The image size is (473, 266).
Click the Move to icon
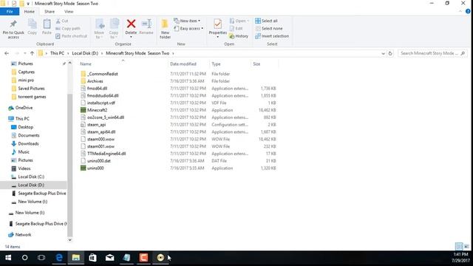(100, 24)
